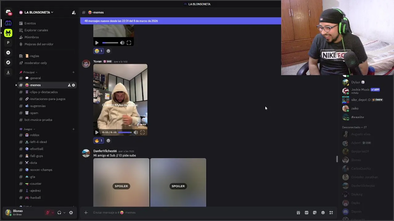Select the La Blonsoneta server icon
Image resolution: width=394 pixels, height=221 pixels.
8,23
